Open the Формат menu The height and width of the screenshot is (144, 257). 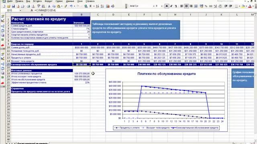(48, 1)
